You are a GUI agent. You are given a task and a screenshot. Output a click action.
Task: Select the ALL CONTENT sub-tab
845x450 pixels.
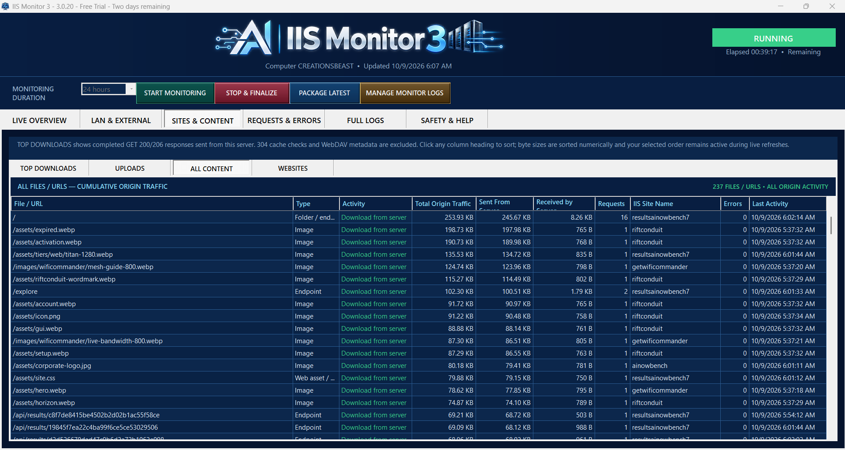[212, 169]
